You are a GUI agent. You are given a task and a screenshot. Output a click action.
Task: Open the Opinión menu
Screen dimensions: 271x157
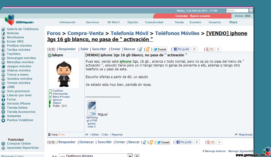click(x=132, y=22)
